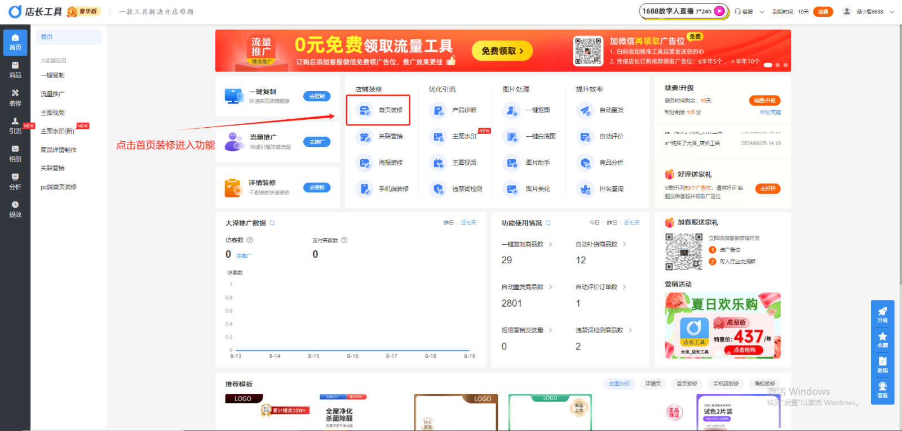
Task: Open 商品 section in left sidebar
Action: tap(15, 70)
